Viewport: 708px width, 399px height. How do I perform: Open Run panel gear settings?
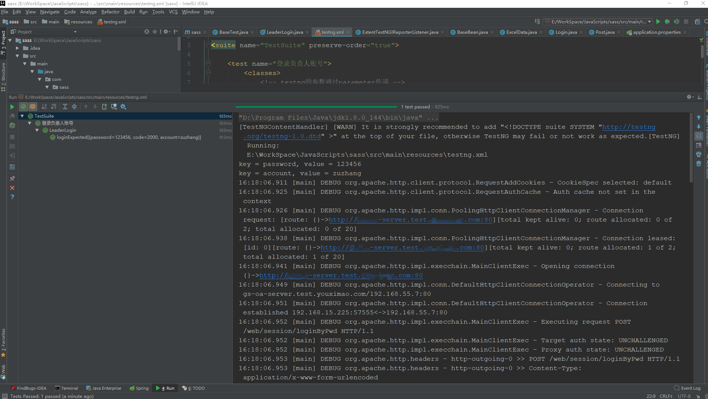(x=690, y=97)
